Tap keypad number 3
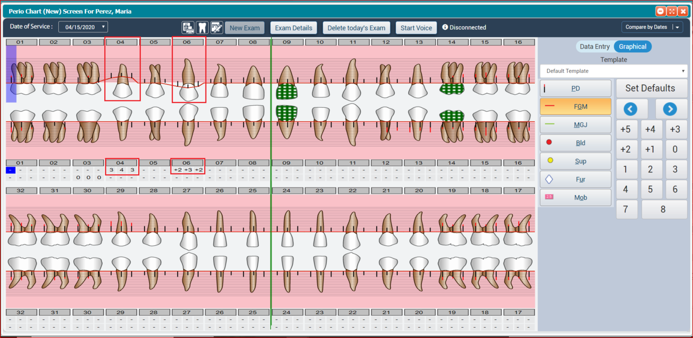693x338 pixels. coord(675,169)
